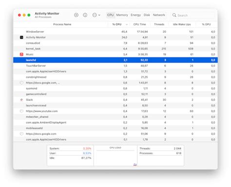This screenshot has width=231, height=187.
Task: Switch to the Network tab
Action: click(159, 15)
